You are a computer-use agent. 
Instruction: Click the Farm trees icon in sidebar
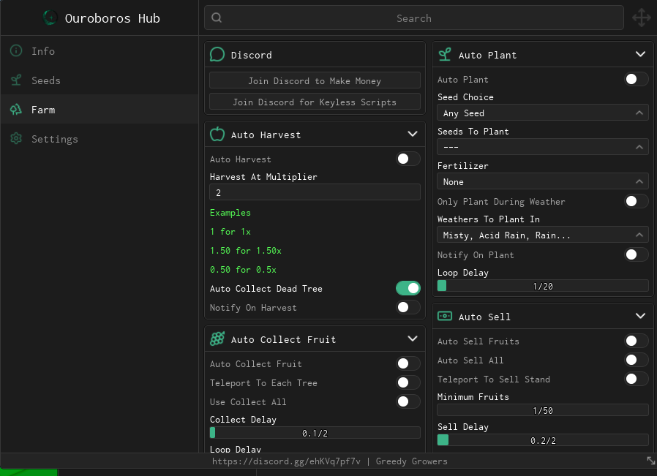pos(16,109)
